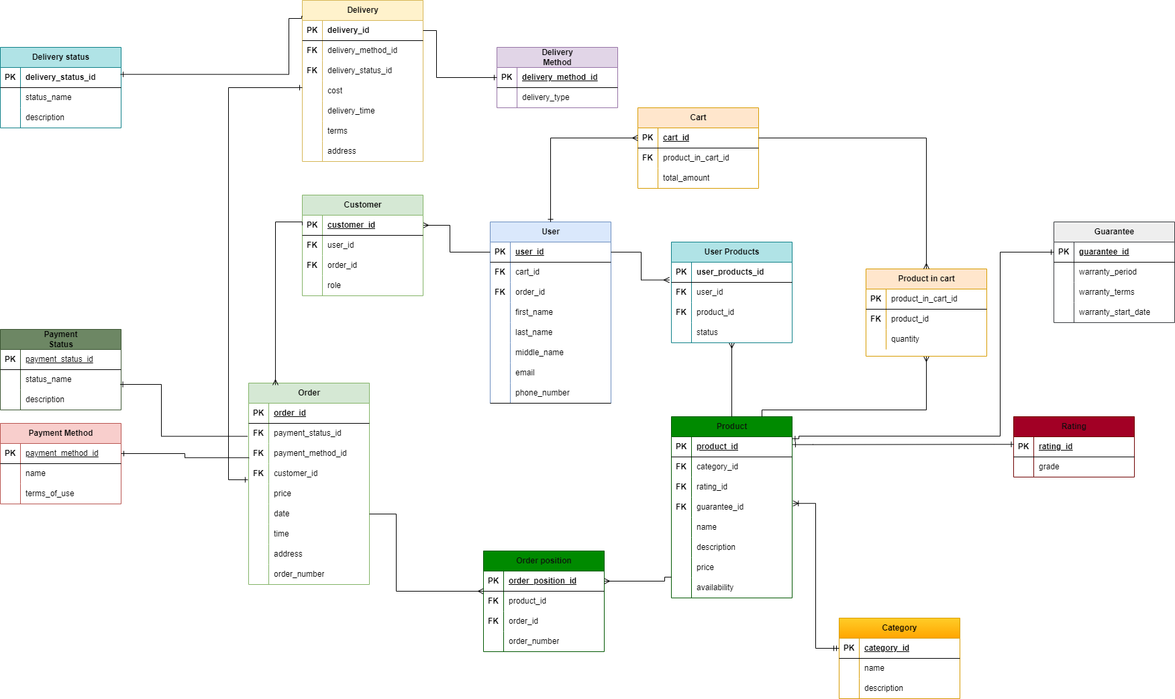The width and height of the screenshot is (1175, 699).
Task: Select the Guarantee table header
Action: point(1114,232)
